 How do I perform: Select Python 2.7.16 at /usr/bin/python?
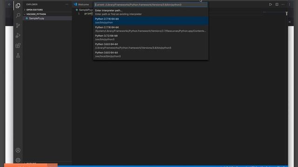point(151,20)
